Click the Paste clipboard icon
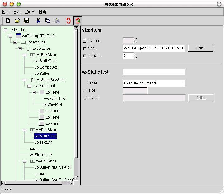 (x=57, y=21)
